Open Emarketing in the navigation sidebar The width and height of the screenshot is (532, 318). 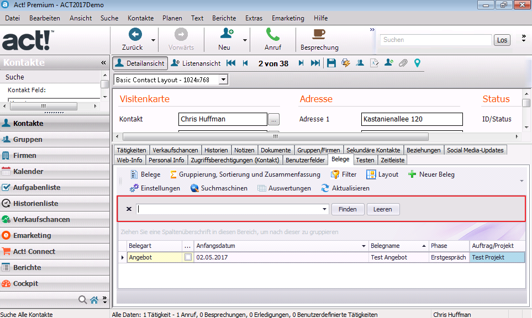(55, 235)
